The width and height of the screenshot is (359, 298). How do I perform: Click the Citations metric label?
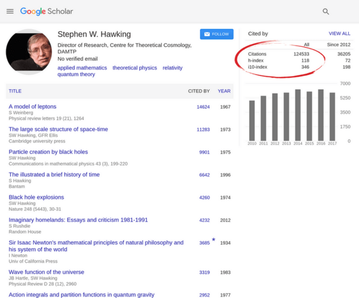pyautogui.click(x=257, y=54)
